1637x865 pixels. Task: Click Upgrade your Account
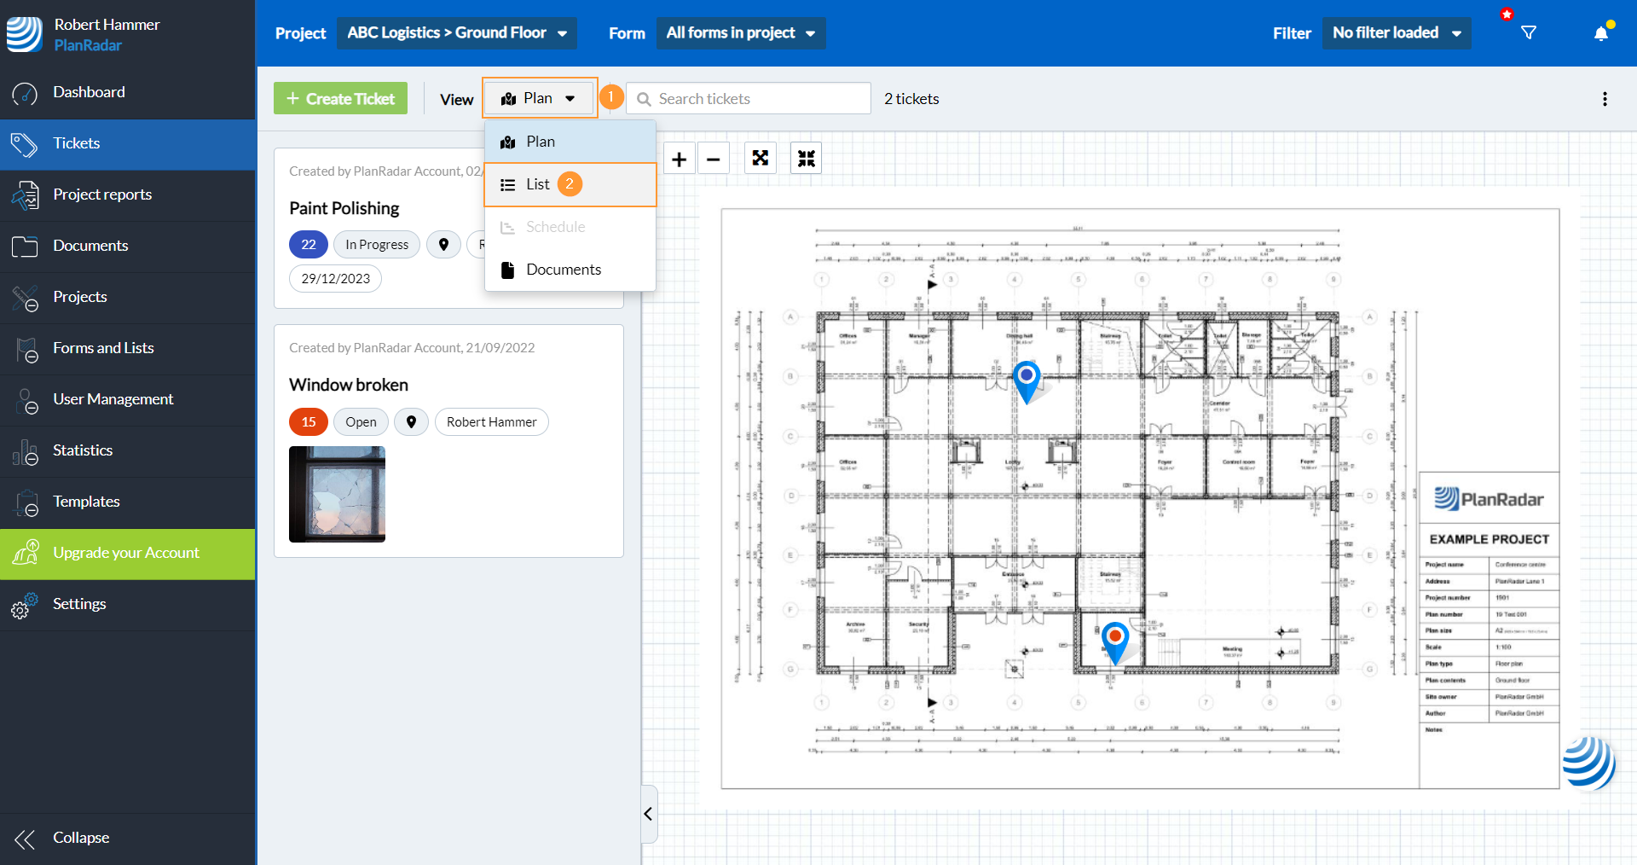pyautogui.click(x=127, y=553)
